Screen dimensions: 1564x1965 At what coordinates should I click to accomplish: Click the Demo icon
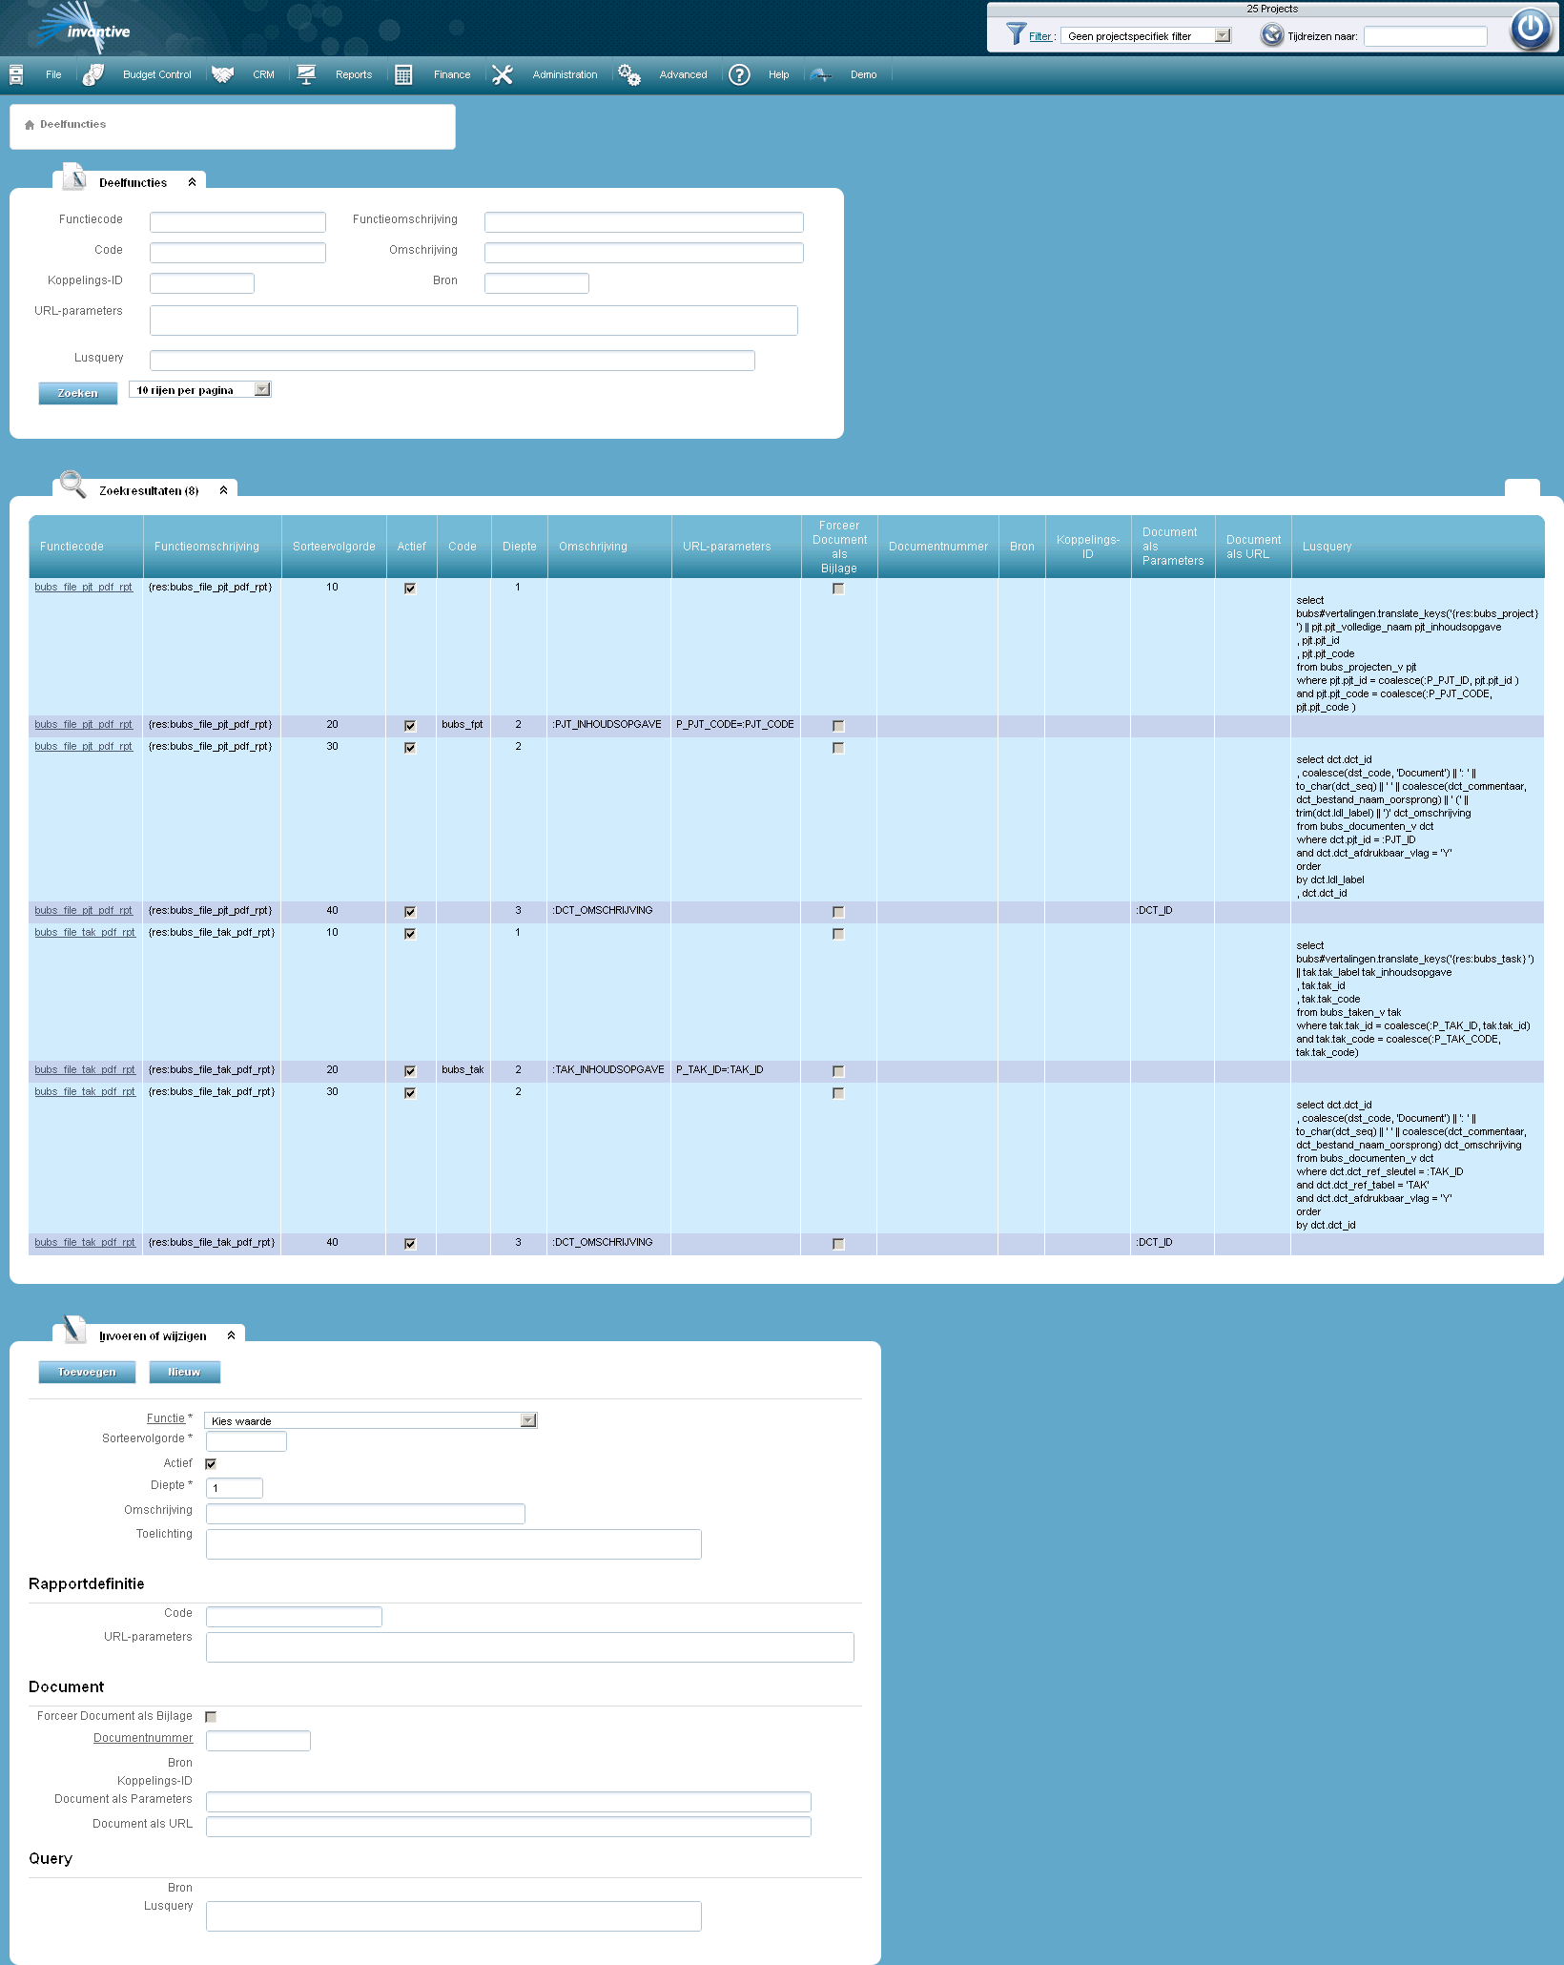click(821, 74)
